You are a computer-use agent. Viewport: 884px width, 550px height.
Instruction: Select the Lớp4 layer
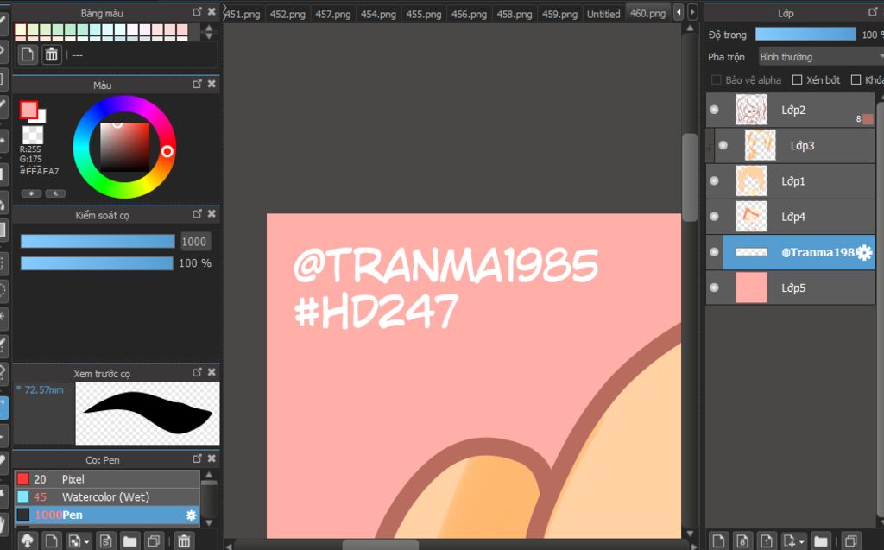pyautogui.click(x=791, y=217)
